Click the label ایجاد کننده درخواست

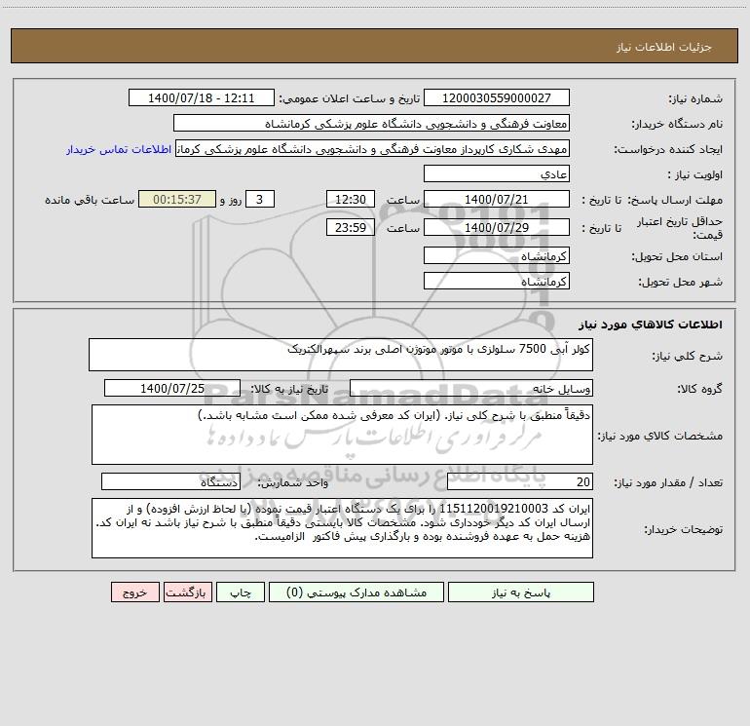click(668, 150)
